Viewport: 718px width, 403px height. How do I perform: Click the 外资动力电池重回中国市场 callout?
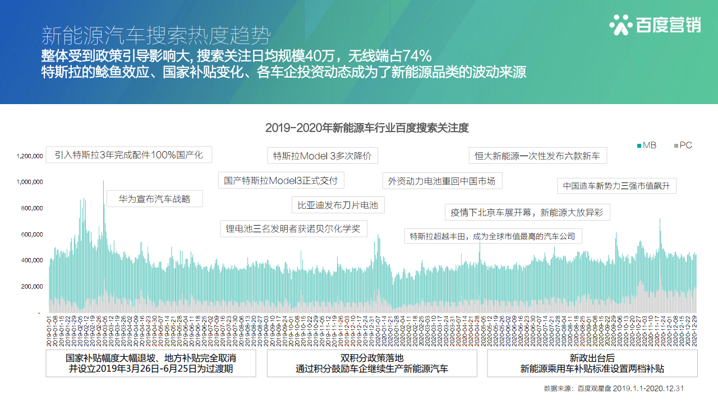point(442,181)
